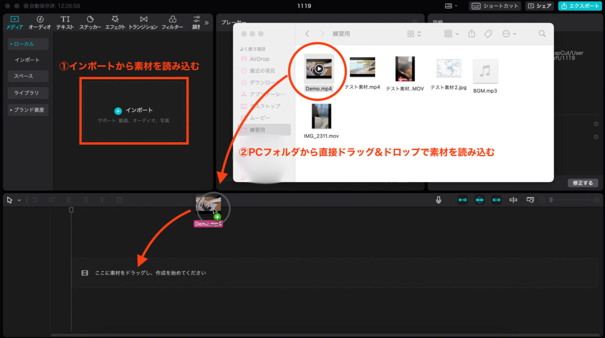Click the voiceover microphone icon above timeline
Image resolution: width=605 pixels, height=338 pixels.
point(438,200)
